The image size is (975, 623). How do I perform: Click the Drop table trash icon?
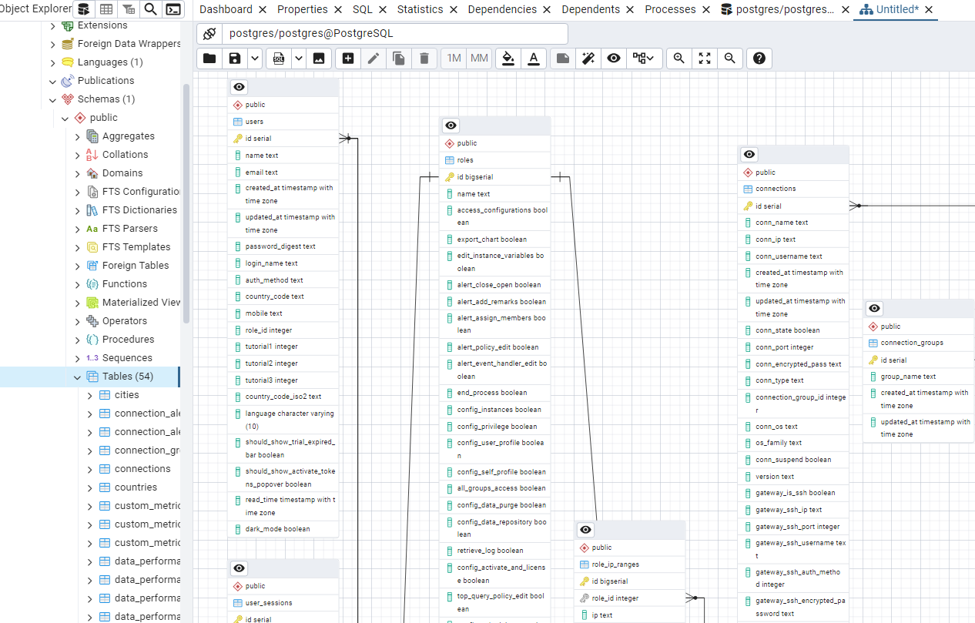[424, 59]
